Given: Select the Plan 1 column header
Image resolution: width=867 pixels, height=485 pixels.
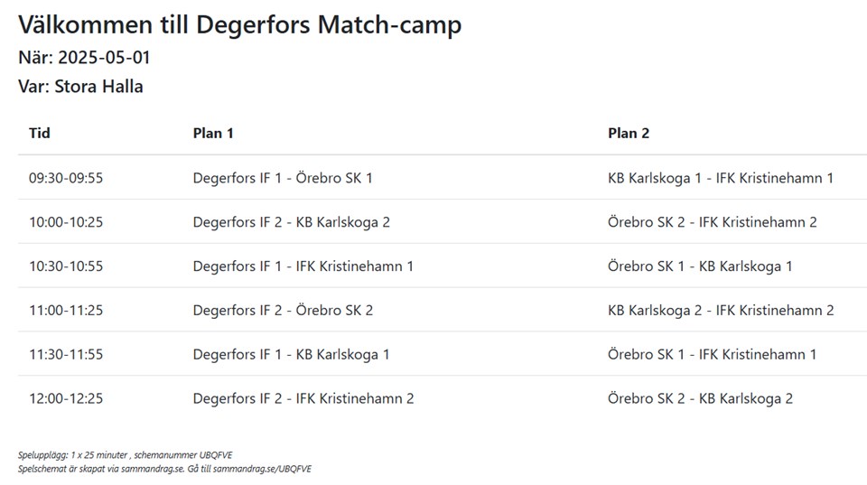Looking at the screenshot, I should click(x=213, y=133).
